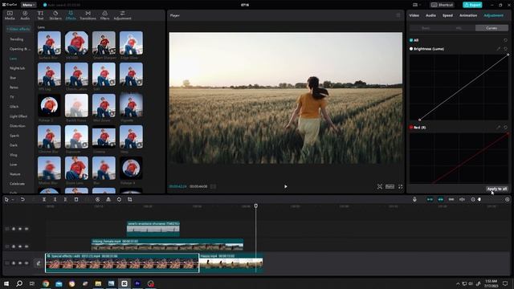Viewport: 514px width, 289px height.
Task: Open the Audio tab in the top toolbar
Action: pyautogui.click(x=25, y=15)
